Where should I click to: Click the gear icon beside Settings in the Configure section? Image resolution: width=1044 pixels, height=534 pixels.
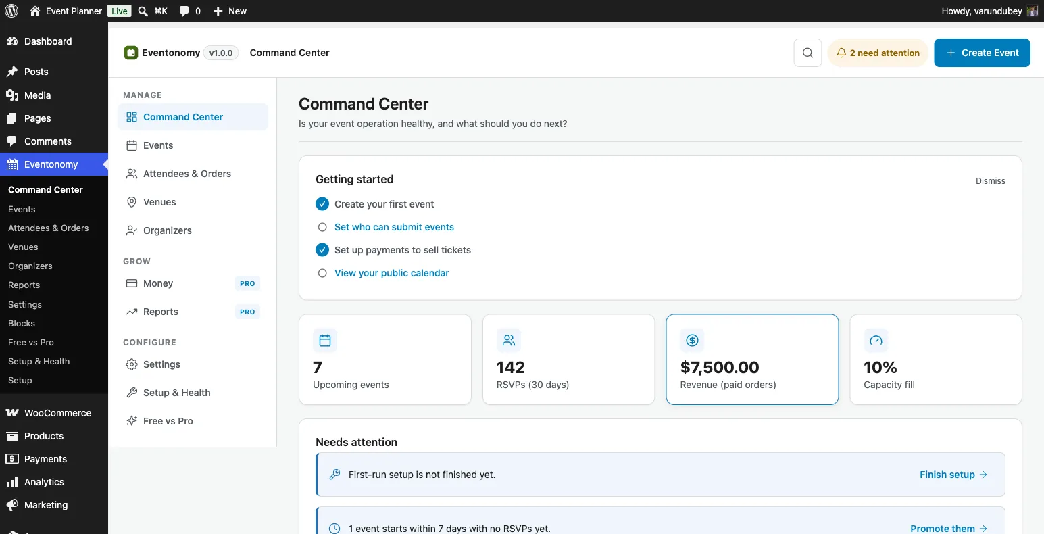tap(132, 364)
